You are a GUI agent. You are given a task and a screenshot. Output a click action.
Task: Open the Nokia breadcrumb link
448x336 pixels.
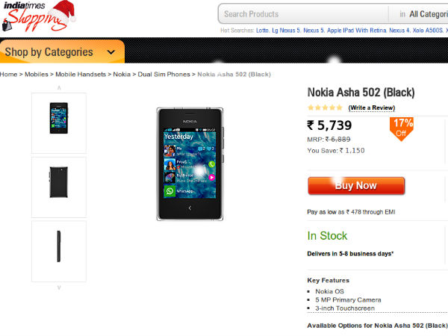[122, 74]
